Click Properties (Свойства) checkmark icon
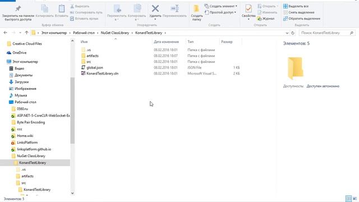 pos(248,9)
